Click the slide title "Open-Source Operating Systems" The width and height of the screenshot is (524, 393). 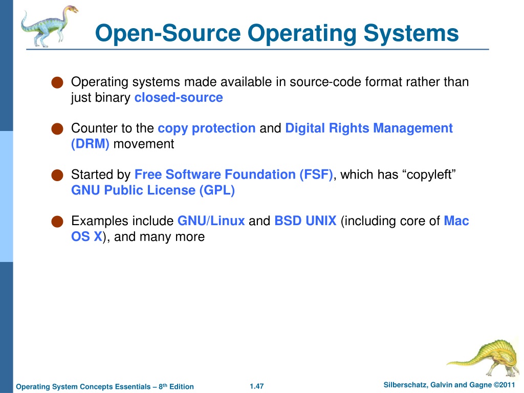pyautogui.click(x=277, y=33)
